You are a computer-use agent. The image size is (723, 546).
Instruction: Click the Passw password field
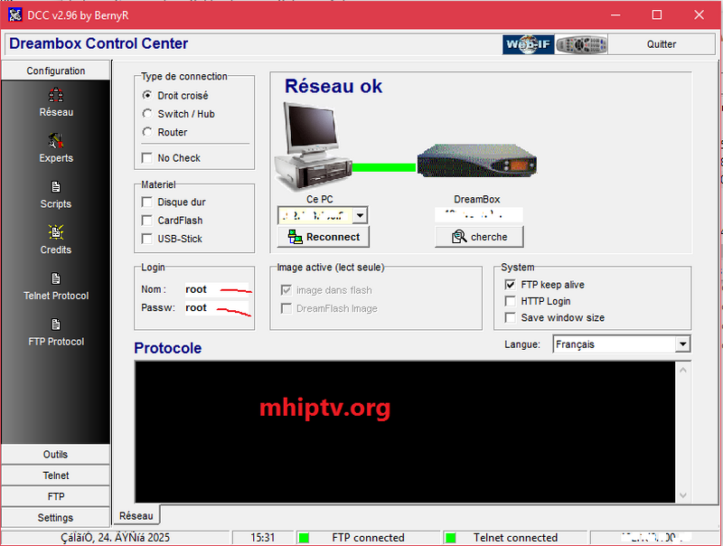217,308
